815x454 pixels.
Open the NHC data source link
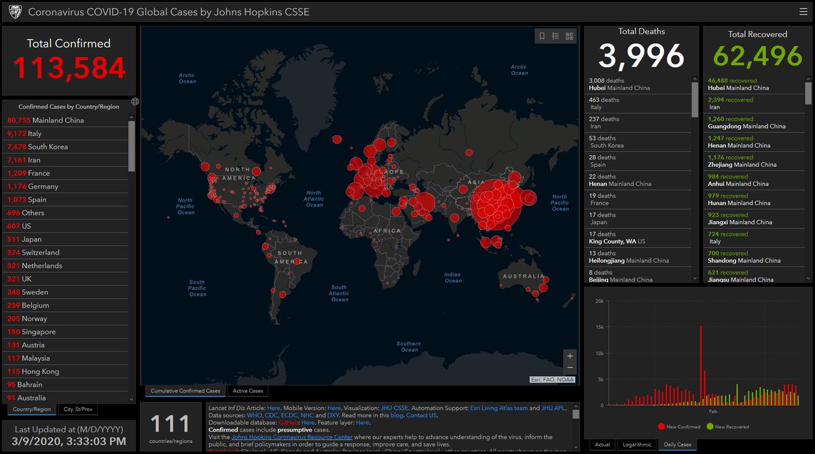click(307, 415)
